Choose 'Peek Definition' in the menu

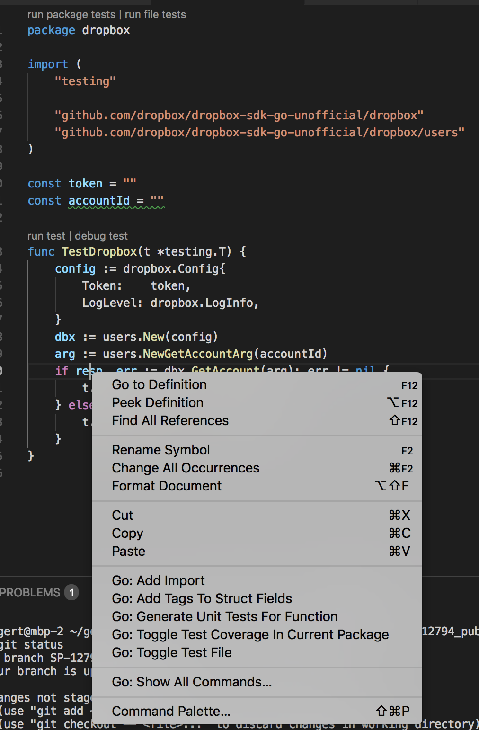157,402
